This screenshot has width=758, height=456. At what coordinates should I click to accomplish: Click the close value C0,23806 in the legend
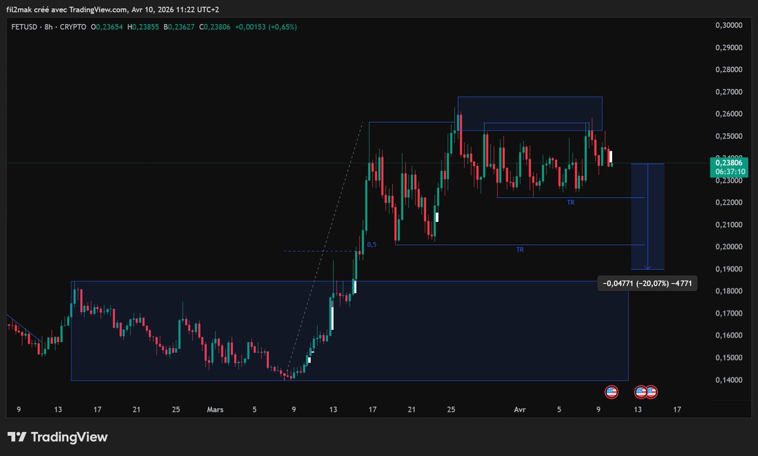[x=215, y=27]
